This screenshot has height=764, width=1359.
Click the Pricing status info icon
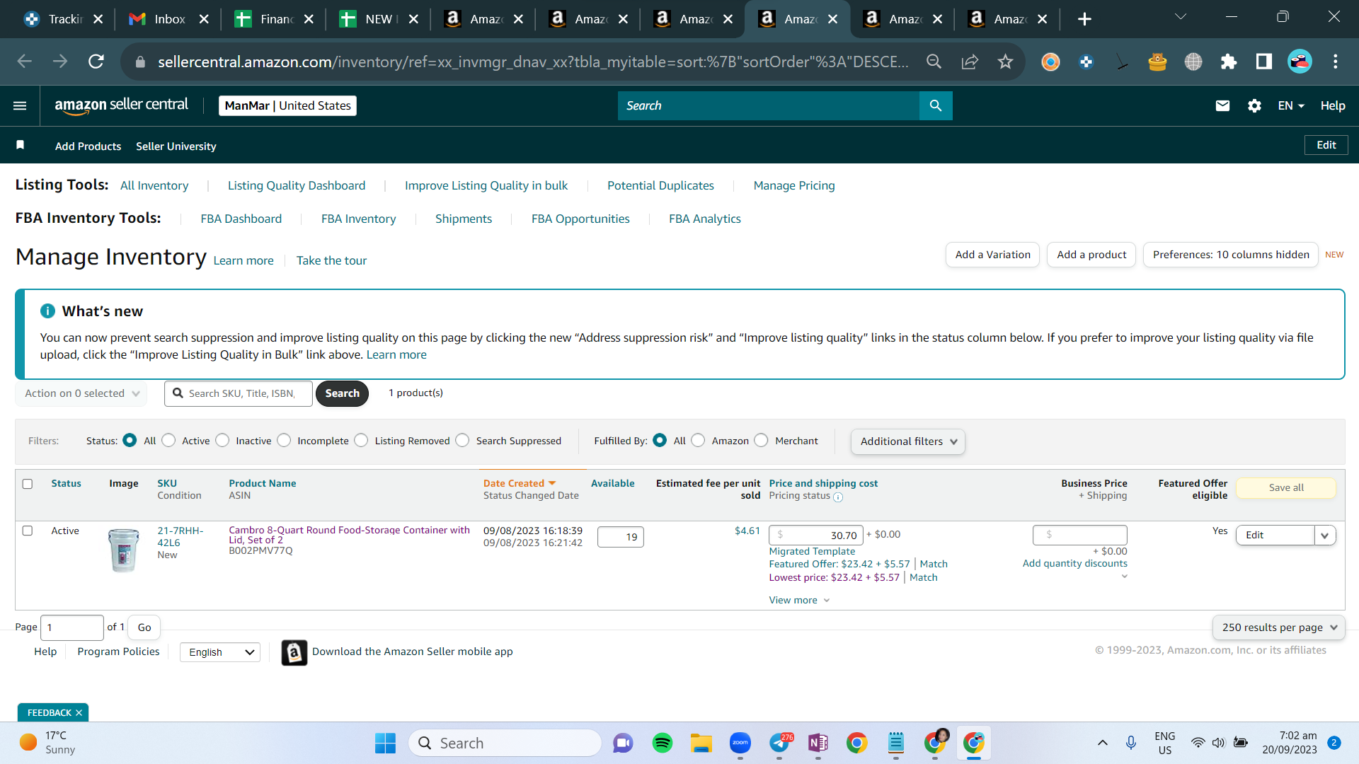point(838,497)
